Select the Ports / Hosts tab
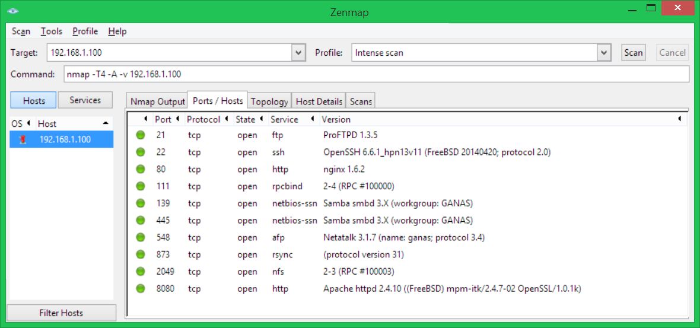 (217, 100)
